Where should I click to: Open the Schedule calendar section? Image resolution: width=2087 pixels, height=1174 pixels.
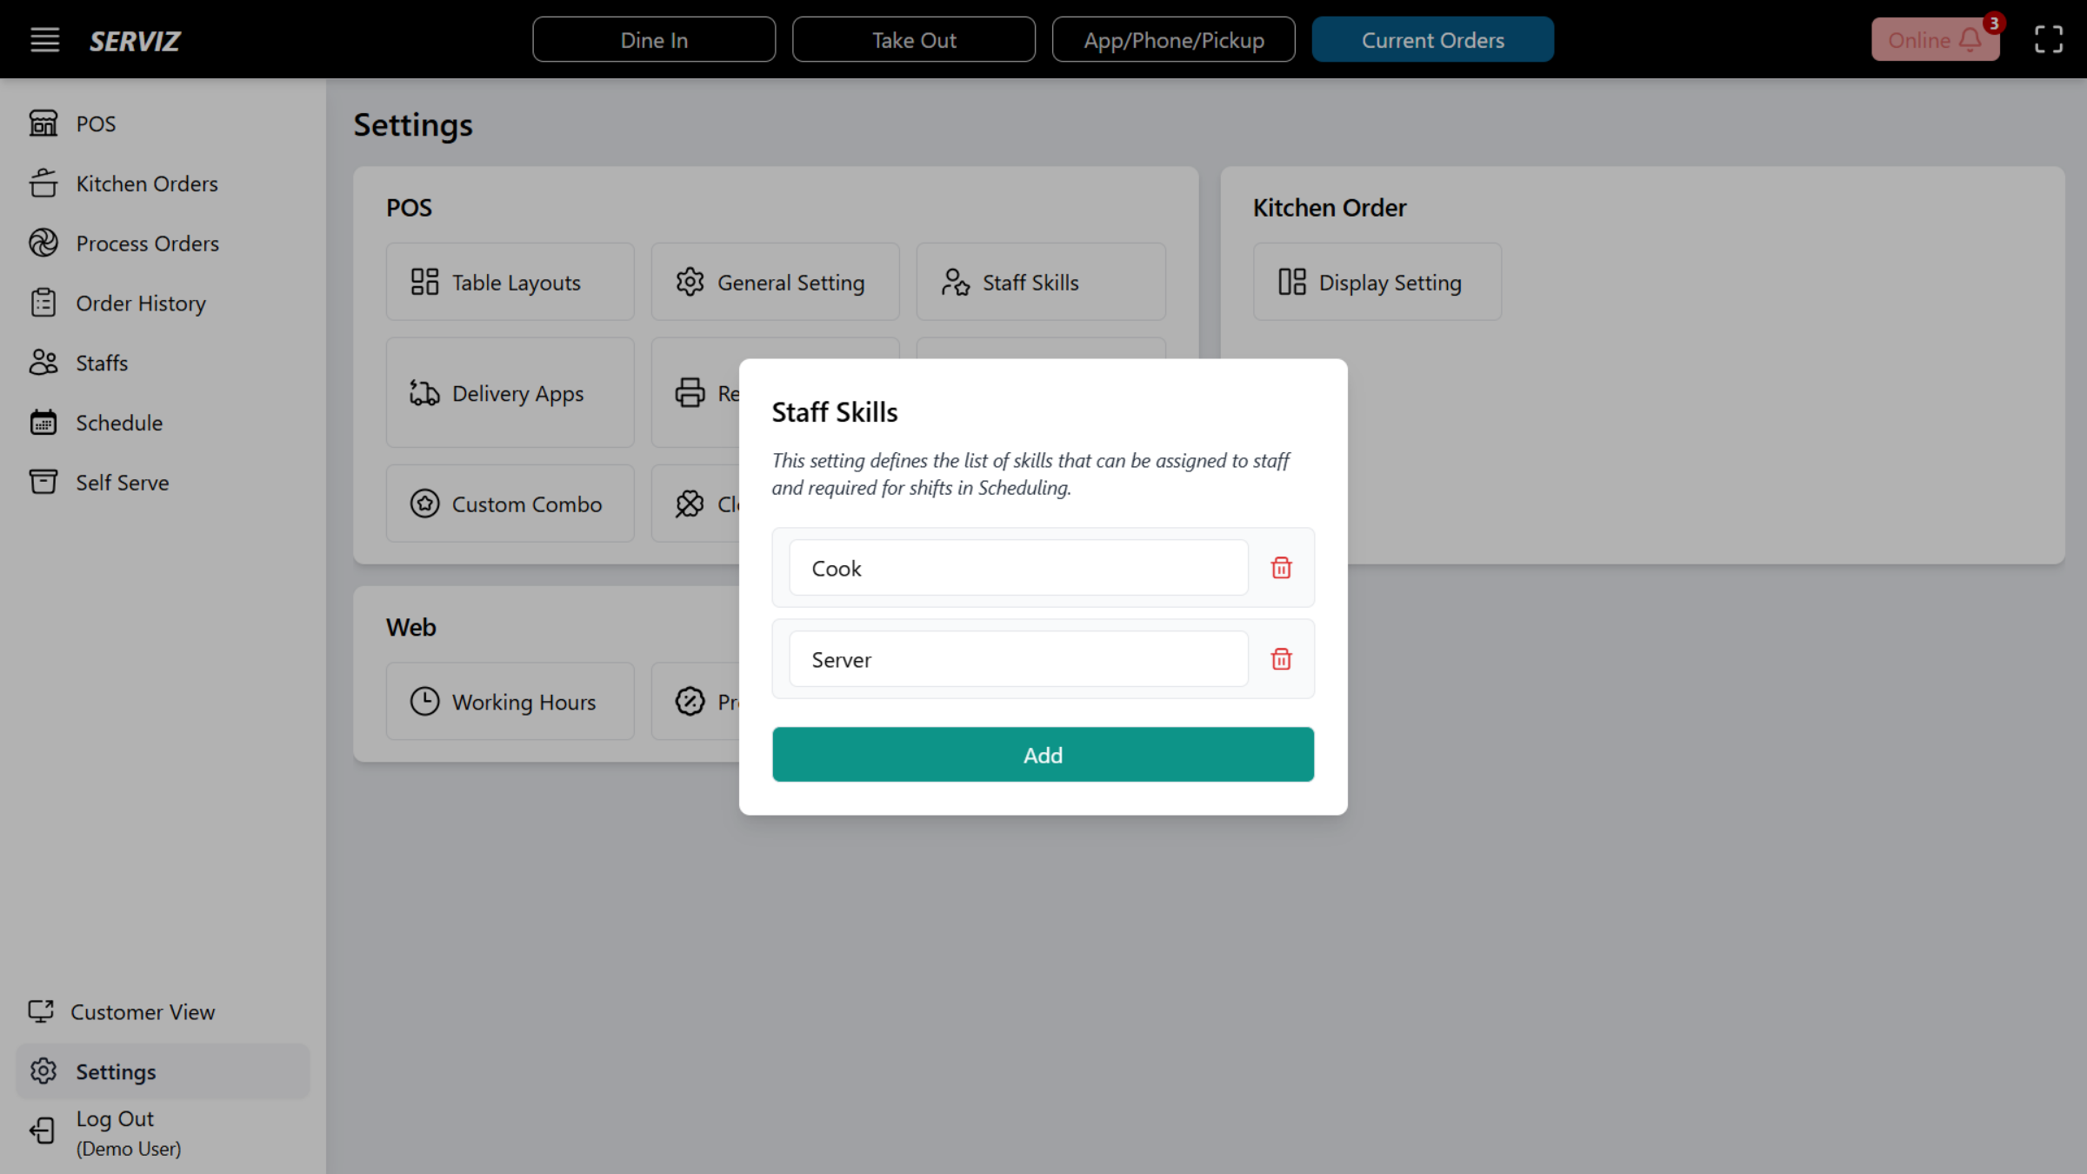[x=118, y=423]
